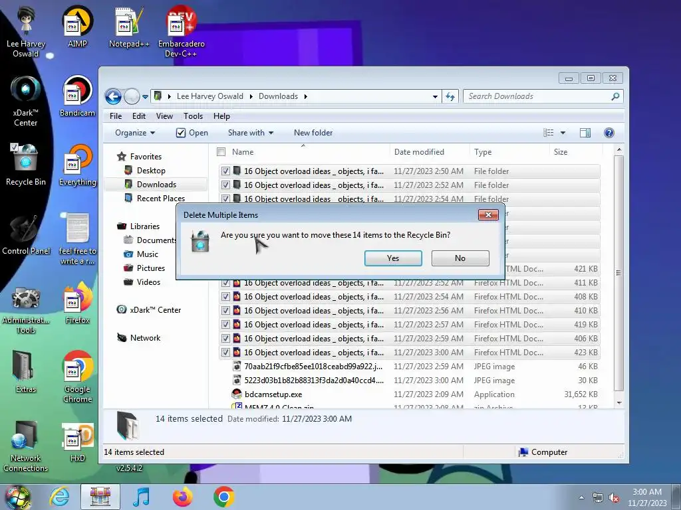Click the Explorer Back navigation button
681x510 pixels.
pyautogui.click(x=113, y=96)
